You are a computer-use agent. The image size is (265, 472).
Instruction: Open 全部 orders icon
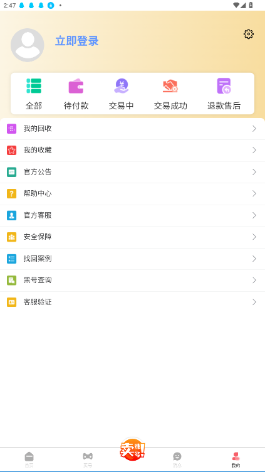(34, 86)
